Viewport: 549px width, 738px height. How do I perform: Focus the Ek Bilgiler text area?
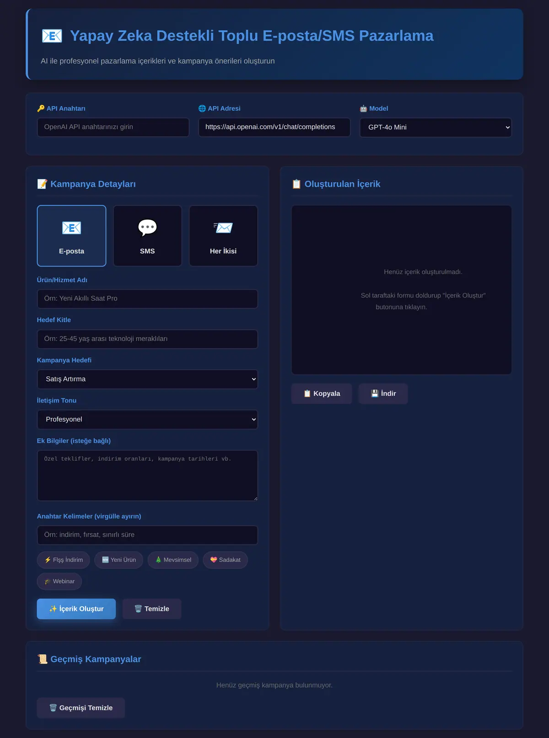tap(147, 475)
